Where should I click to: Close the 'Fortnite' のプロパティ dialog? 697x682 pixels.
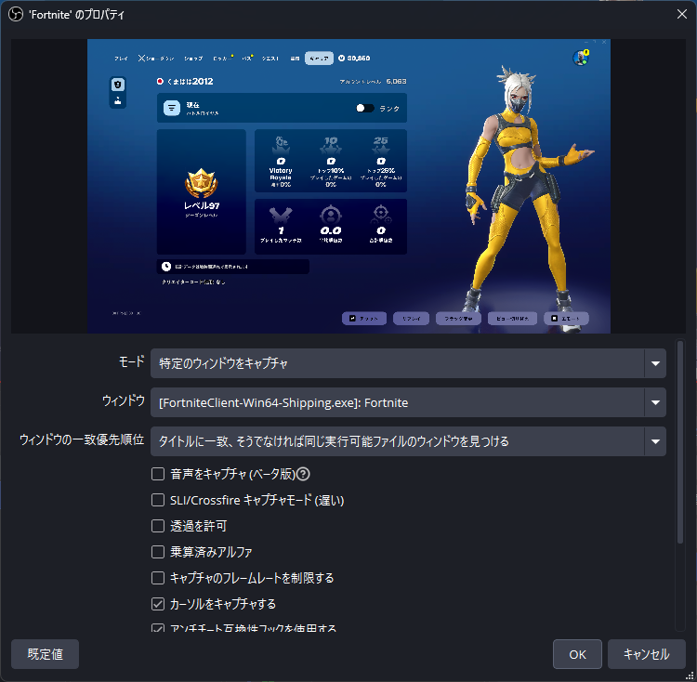[682, 14]
